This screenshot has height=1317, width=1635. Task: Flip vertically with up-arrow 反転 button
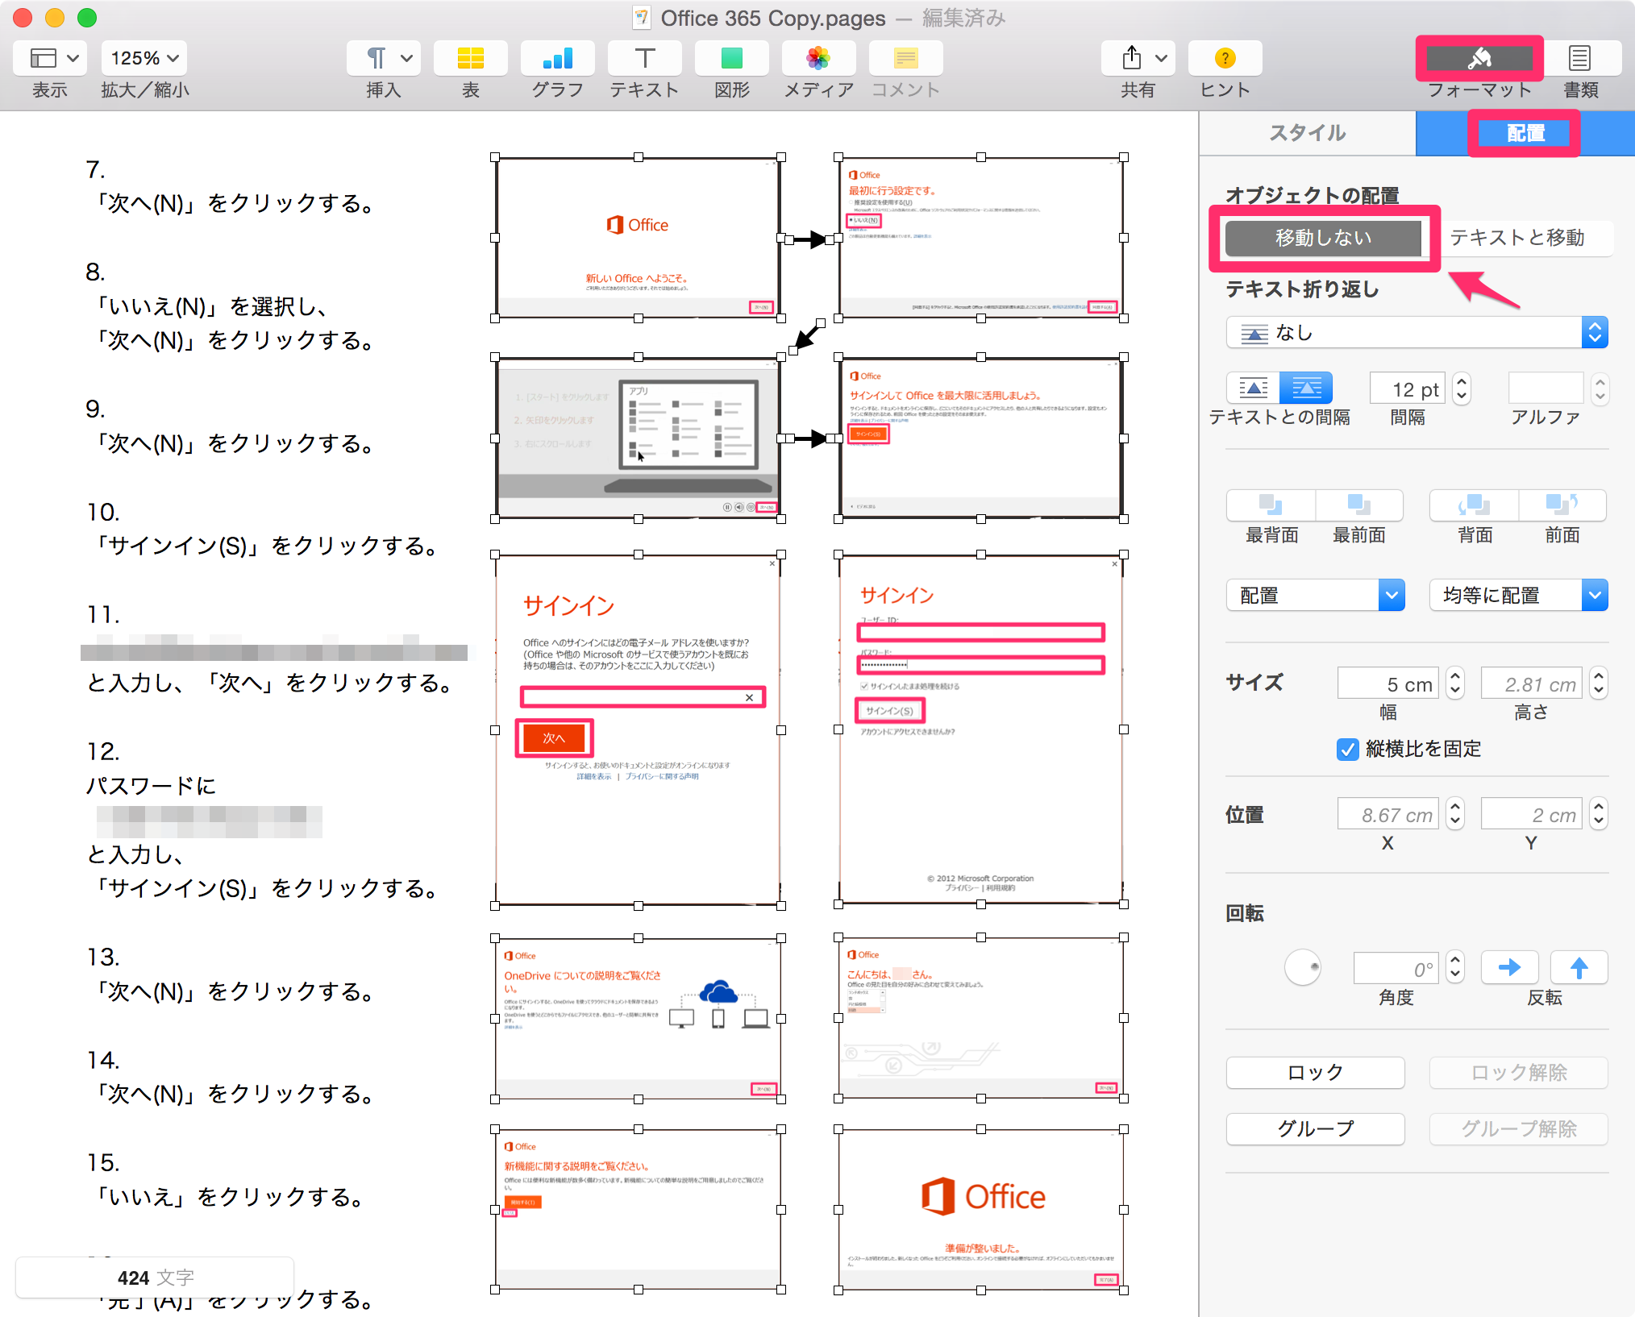[x=1579, y=967]
